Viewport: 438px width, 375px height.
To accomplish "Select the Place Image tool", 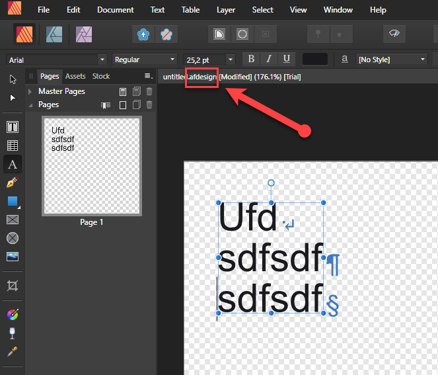I will 13,257.
